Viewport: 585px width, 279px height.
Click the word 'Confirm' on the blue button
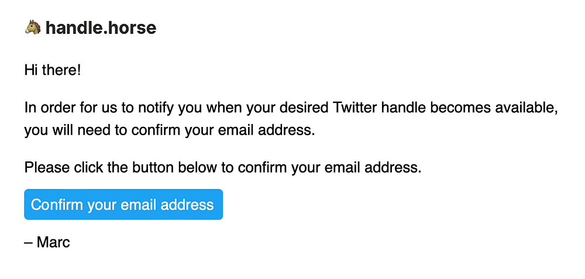point(57,205)
